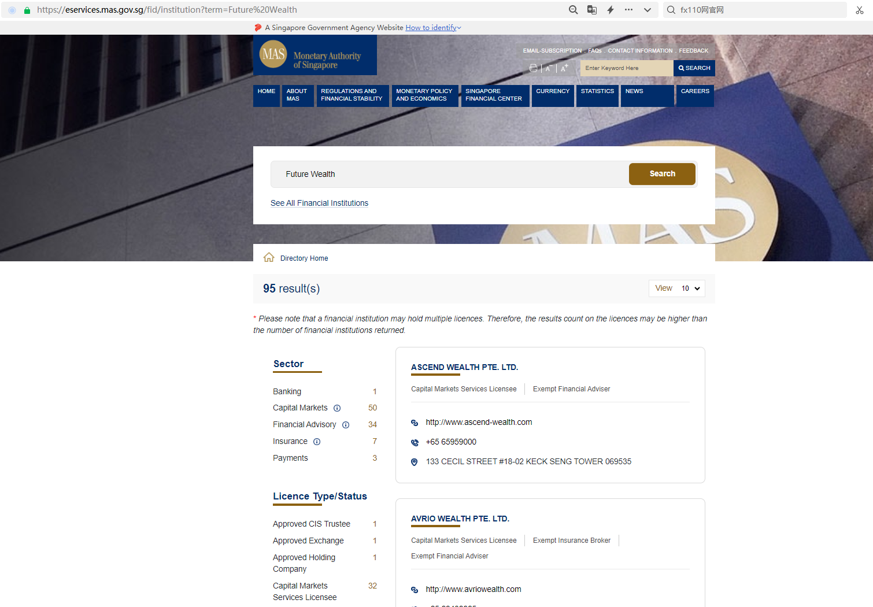Click the phone number +65 65959000
This screenshot has height=607, width=873.
451,442
